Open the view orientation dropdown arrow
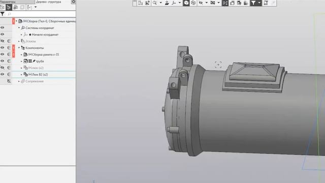The width and height of the screenshot is (325, 183). point(180,3)
